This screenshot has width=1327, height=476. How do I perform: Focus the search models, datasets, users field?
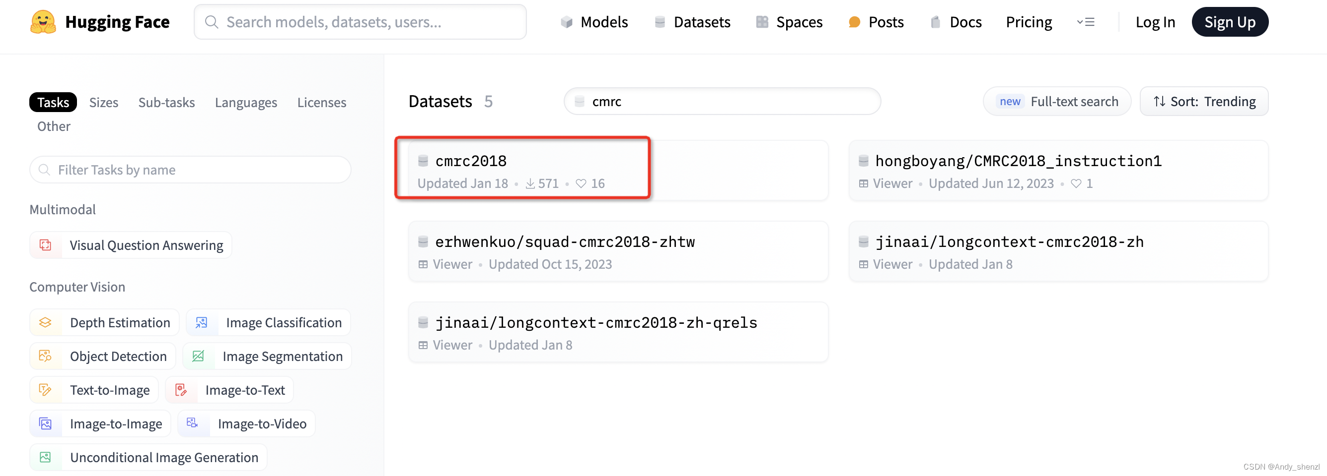click(x=360, y=22)
